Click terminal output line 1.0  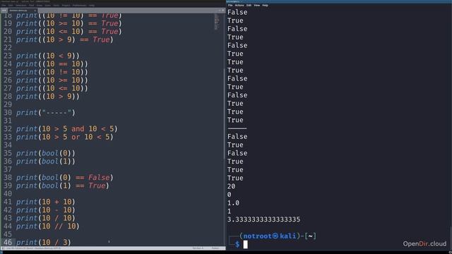233,203
